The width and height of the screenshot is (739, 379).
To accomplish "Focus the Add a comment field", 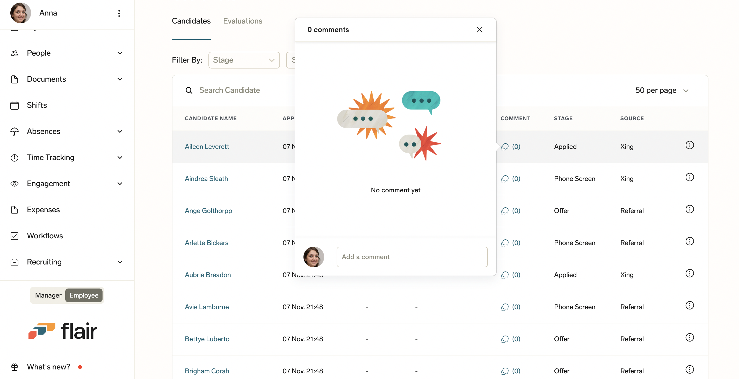I will (x=412, y=257).
